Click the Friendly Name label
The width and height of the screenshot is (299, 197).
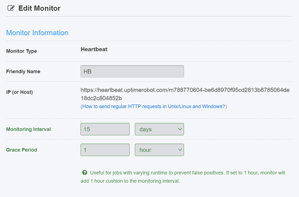23,72
